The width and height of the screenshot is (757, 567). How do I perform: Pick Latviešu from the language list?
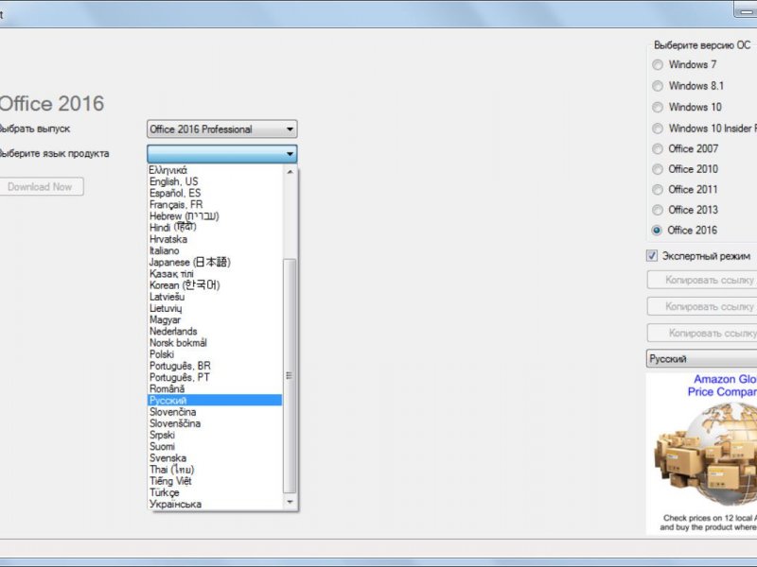[215, 297]
